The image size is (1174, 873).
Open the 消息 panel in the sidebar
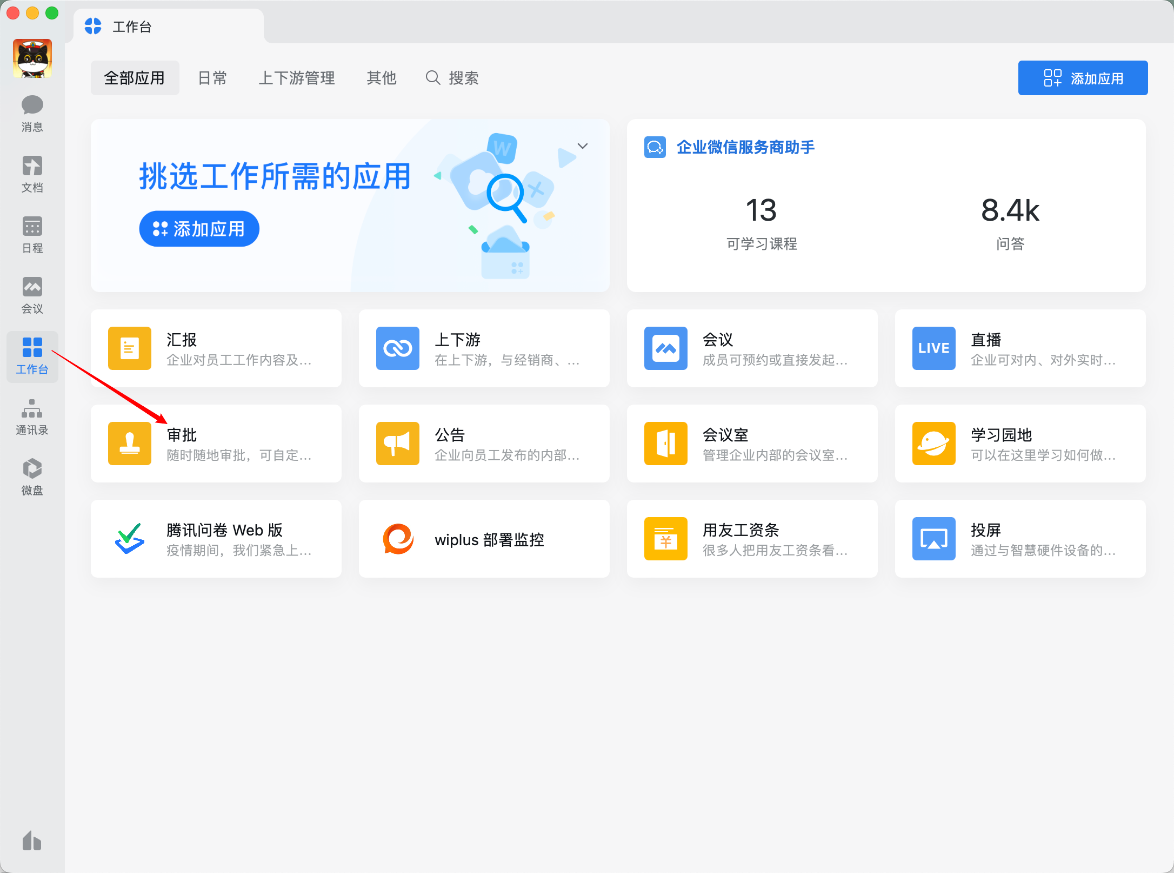pos(32,112)
